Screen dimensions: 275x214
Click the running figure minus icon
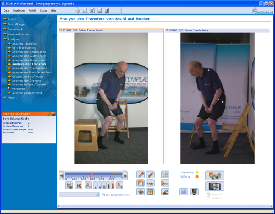point(88,185)
